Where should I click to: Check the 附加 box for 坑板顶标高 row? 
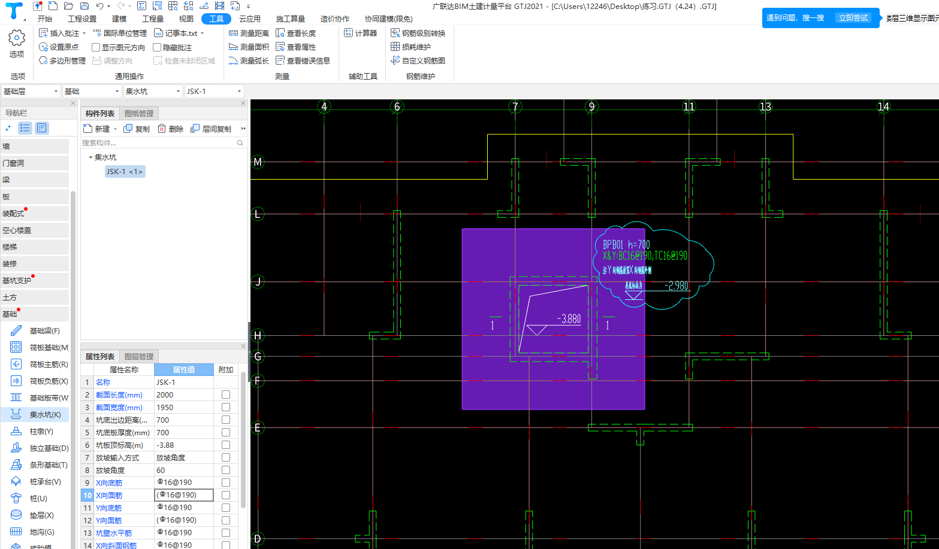coord(226,445)
